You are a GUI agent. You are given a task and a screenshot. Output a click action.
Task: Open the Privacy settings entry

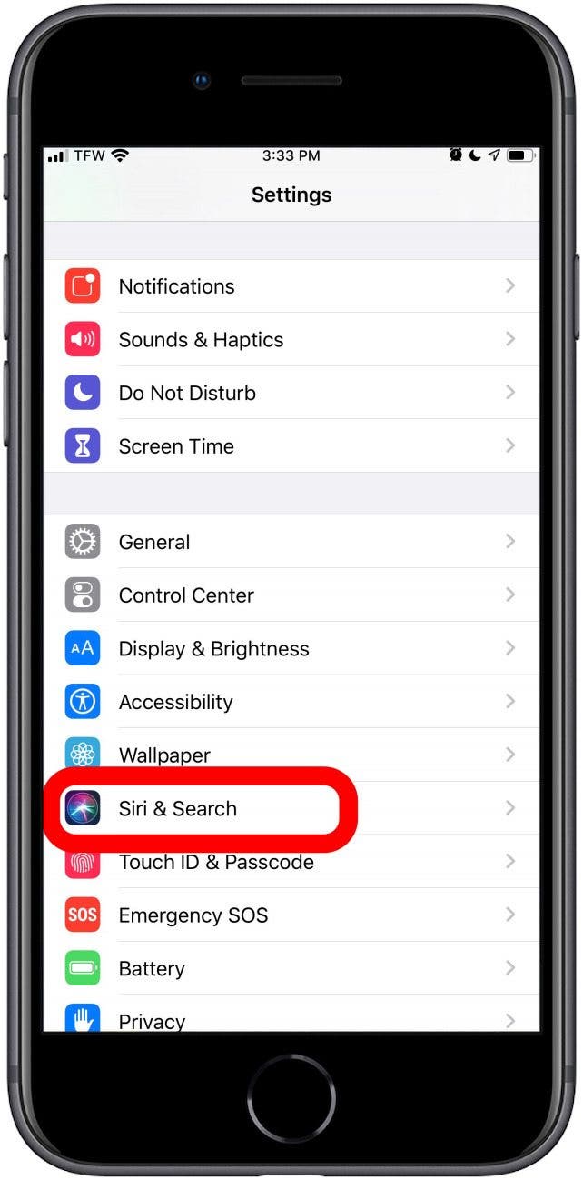point(291,1016)
